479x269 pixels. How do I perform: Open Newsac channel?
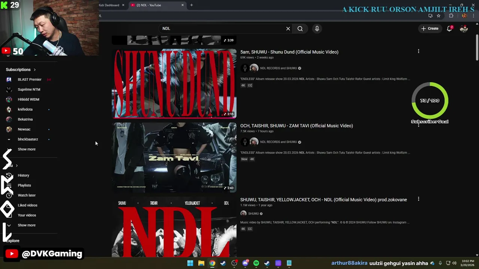(x=24, y=129)
